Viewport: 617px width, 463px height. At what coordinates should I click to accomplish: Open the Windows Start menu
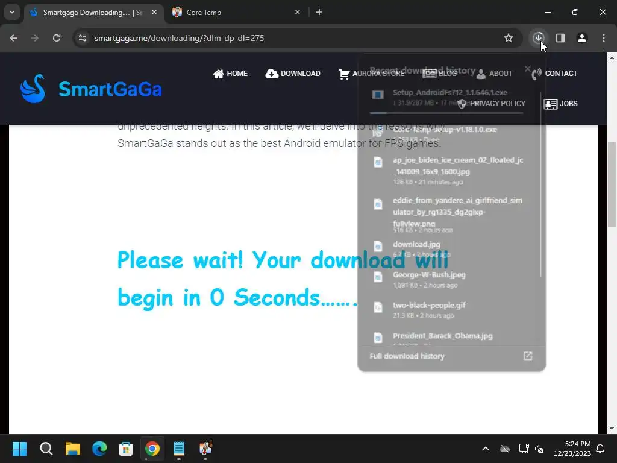(x=19, y=449)
